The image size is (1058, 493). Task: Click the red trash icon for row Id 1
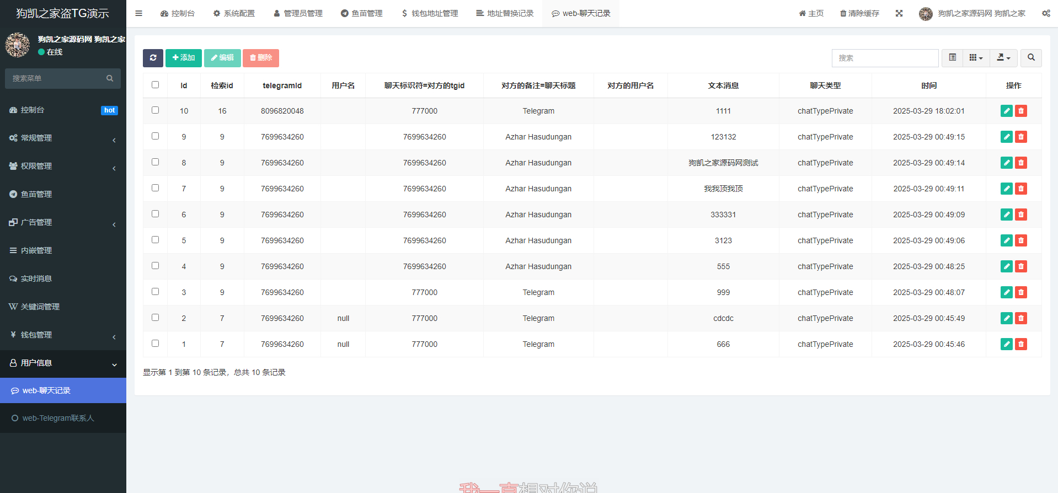point(1021,344)
